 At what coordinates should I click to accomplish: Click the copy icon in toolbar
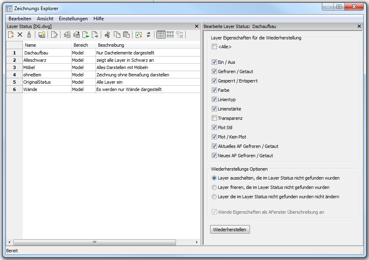point(117,35)
